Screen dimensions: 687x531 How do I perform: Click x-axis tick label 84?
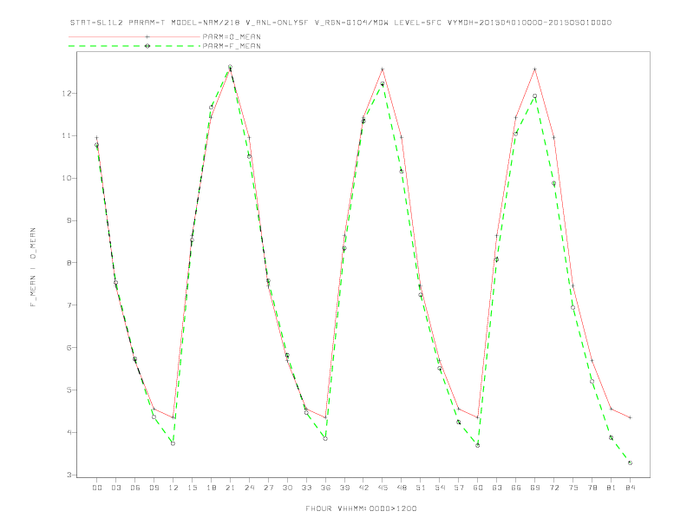click(x=630, y=488)
